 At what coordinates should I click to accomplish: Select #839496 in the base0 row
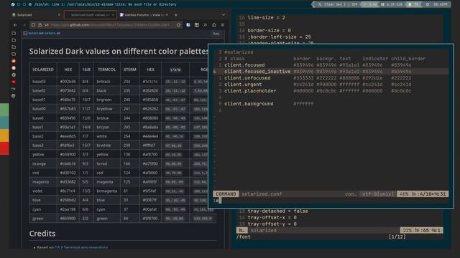pyautogui.click(x=68, y=118)
